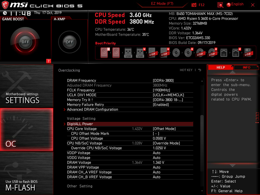Select the first network boot device icon

tap(224, 53)
